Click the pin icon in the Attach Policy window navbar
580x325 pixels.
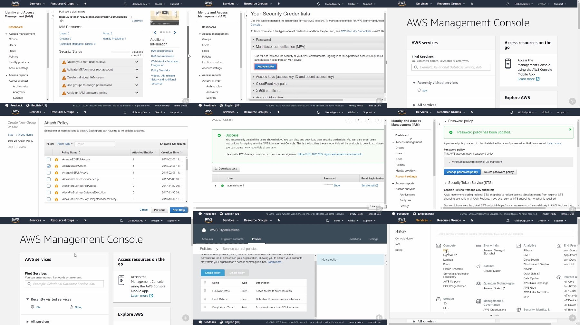(85, 112)
